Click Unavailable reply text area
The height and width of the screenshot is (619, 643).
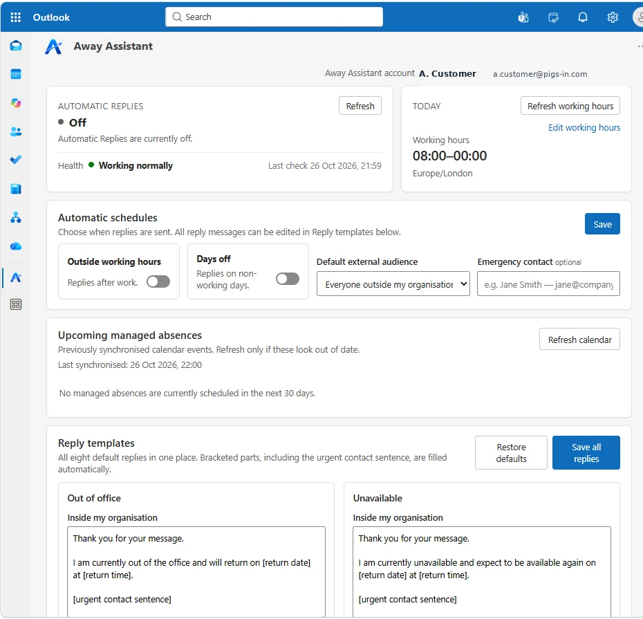pyautogui.click(x=482, y=572)
